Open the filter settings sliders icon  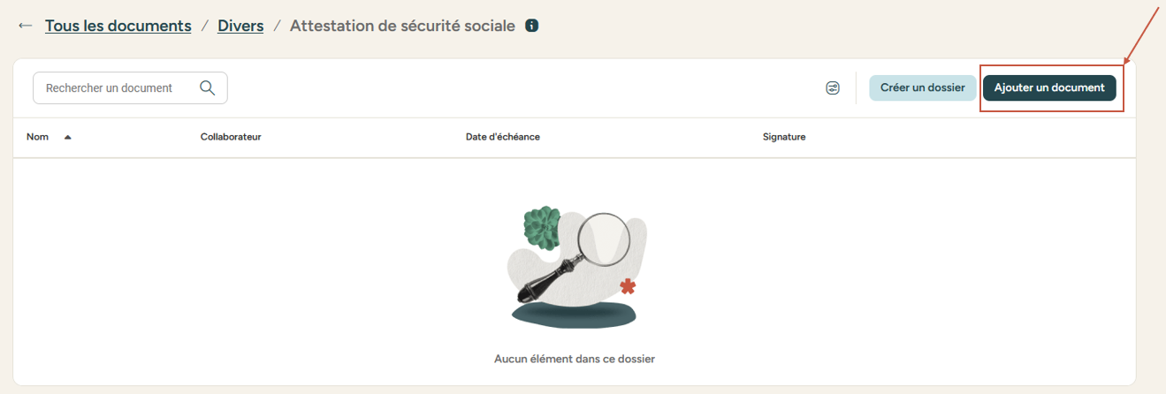pyautogui.click(x=833, y=88)
